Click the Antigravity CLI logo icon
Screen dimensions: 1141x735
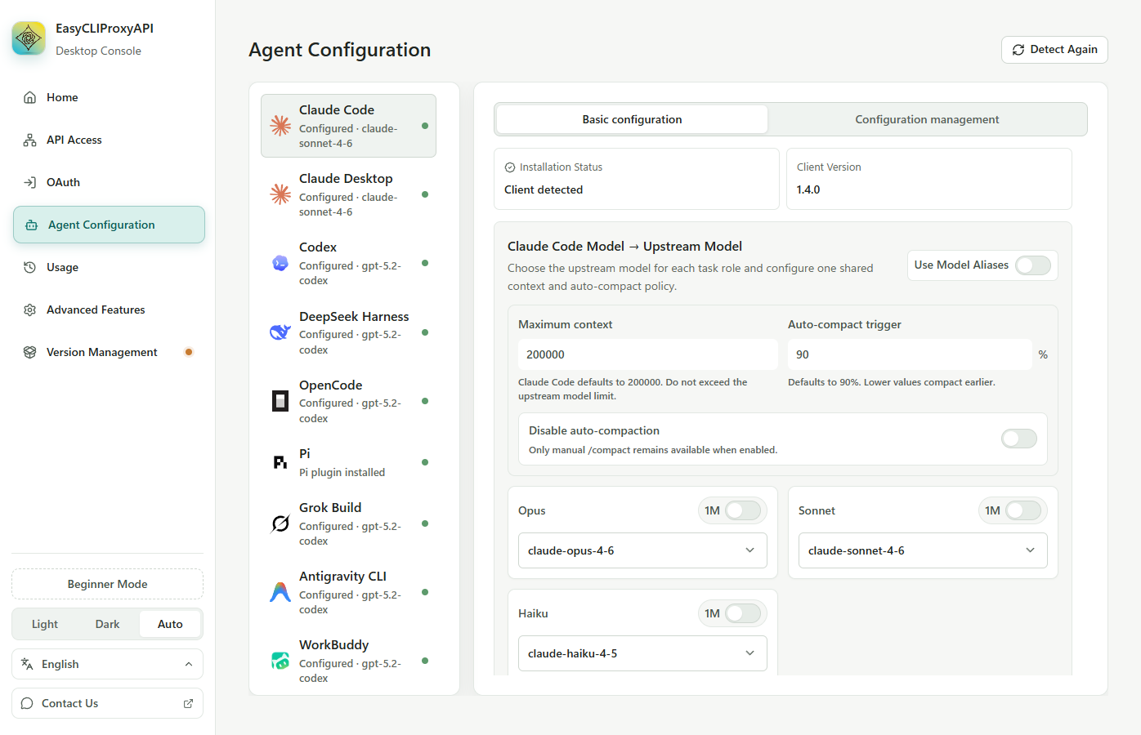280,592
